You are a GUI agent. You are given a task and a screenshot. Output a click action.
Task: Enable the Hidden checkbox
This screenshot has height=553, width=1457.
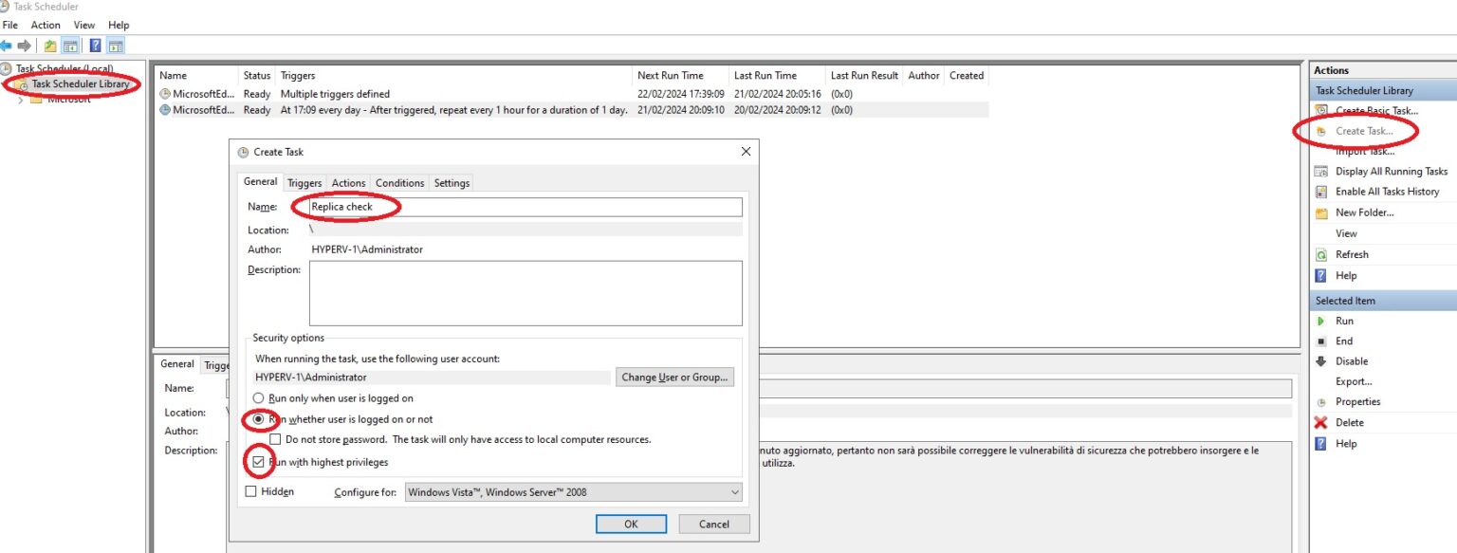(x=251, y=491)
